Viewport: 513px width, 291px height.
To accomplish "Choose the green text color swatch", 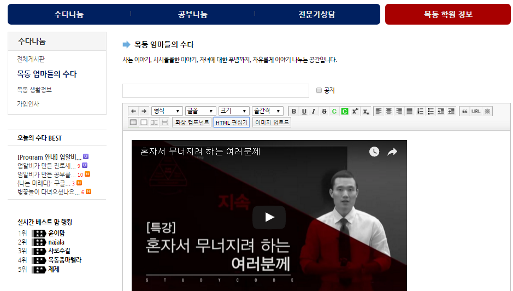I will click(x=334, y=111).
